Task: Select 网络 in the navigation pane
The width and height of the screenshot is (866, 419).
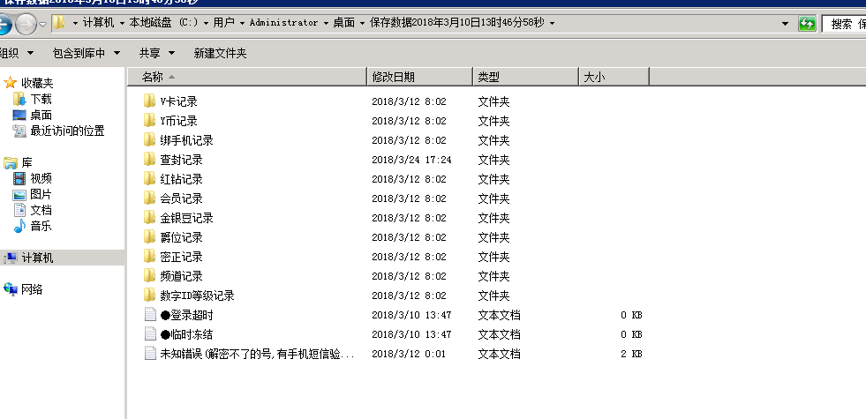Action: [32, 289]
